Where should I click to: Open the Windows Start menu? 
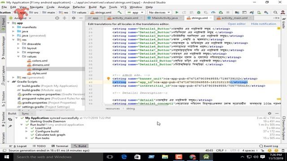[7, 157]
